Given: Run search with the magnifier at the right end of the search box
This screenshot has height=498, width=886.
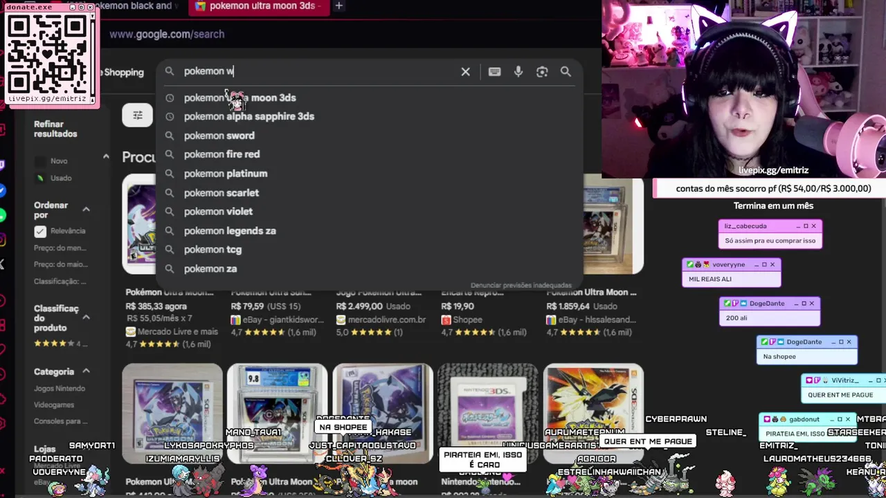Looking at the screenshot, I should click(x=566, y=71).
